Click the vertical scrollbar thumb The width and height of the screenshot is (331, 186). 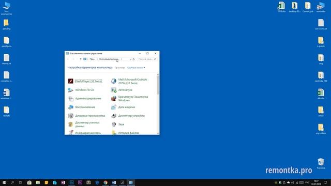point(158,85)
